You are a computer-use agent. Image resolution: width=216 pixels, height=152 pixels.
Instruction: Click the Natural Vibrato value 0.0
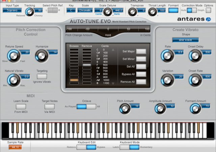pos(26,77)
